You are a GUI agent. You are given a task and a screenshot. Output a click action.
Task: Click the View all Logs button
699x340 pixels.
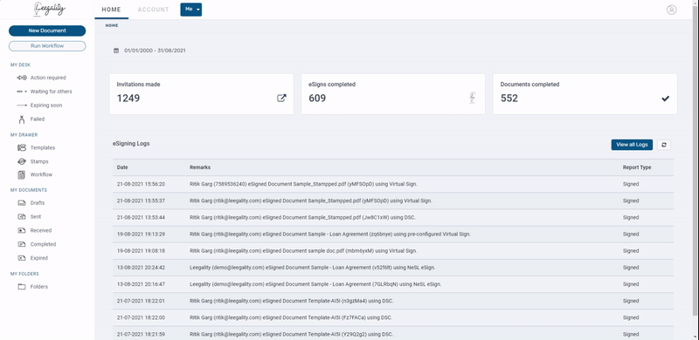(x=632, y=145)
